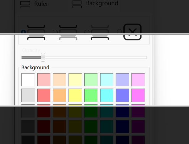
Task: Open the Background tab
Action: 102,3
